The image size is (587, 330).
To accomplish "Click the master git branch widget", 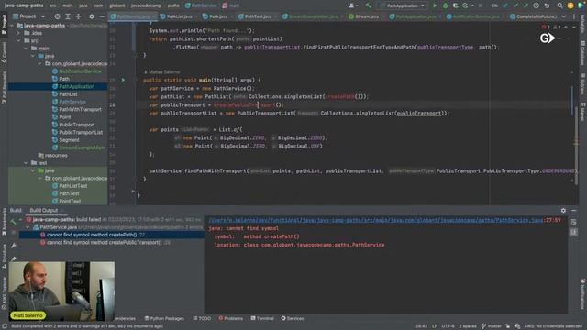I will (x=492, y=326).
